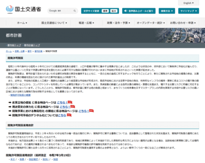Open こちら link for デジタル化
The image size is (205, 163).
click(x=62, y=115)
